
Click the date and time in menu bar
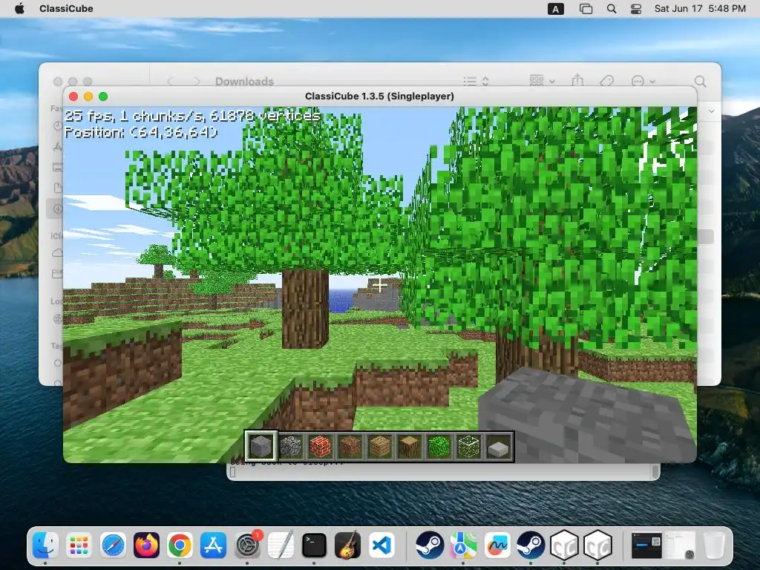coord(700,9)
